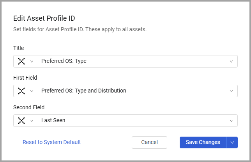The image size is (251, 162).
Task: Open the 'Preferred OS: Type' field dropdown
Action: pos(133,61)
